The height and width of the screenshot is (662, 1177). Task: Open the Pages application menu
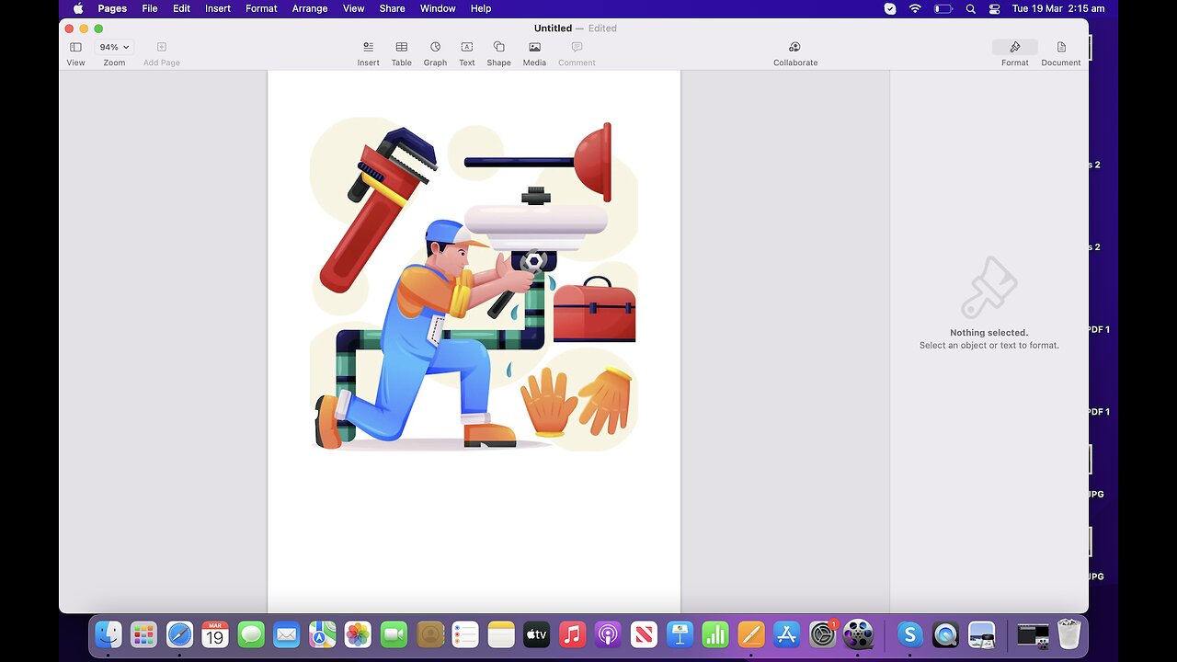pos(112,8)
